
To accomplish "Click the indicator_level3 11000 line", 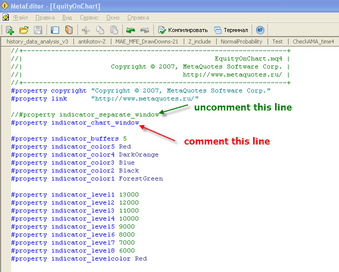I will [x=75, y=210].
